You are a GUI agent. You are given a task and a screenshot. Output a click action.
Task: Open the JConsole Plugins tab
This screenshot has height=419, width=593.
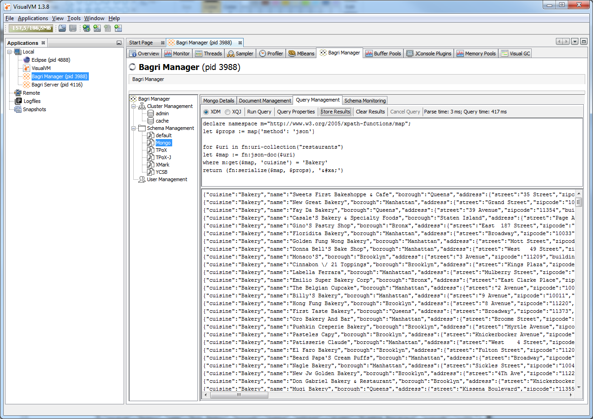click(x=429, y=54)
